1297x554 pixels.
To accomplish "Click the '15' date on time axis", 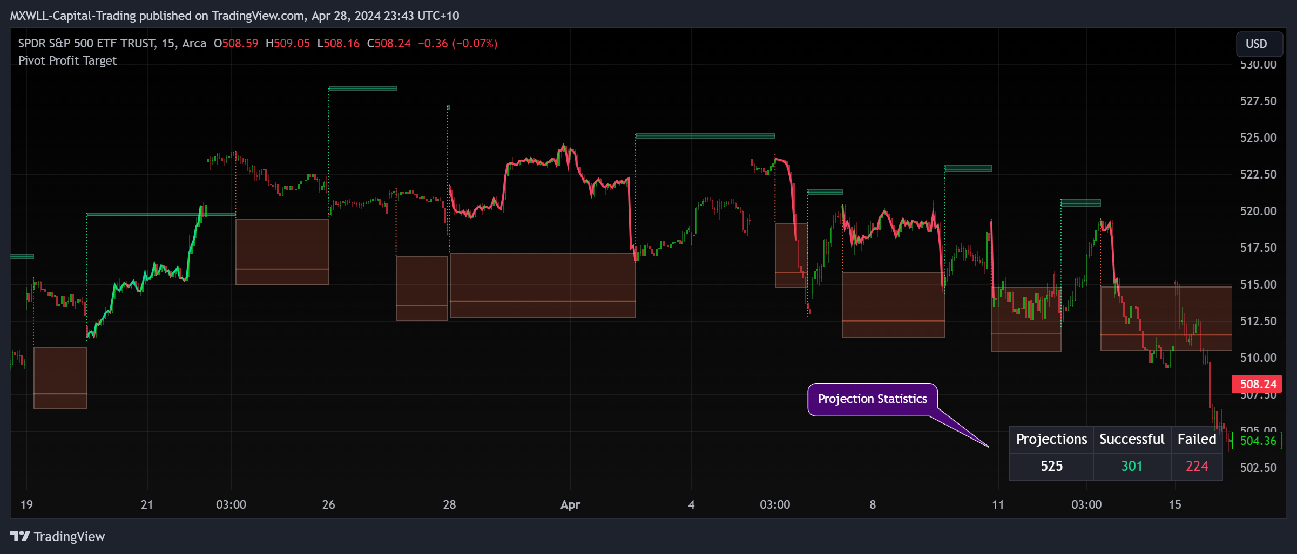I will [x=1175, y=504].
